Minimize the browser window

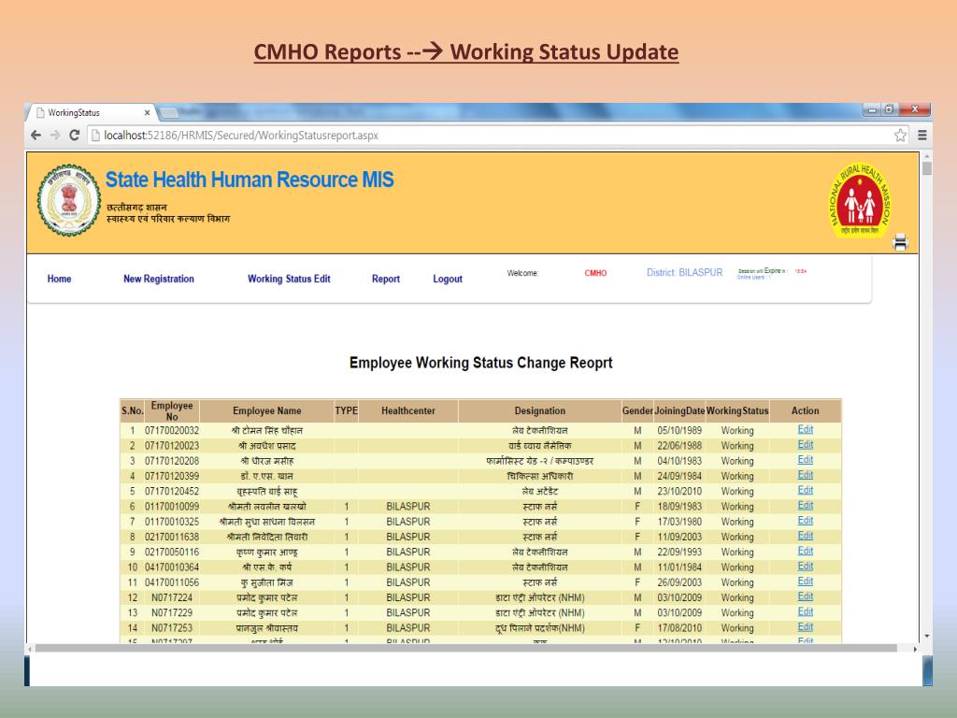[872, 110]
